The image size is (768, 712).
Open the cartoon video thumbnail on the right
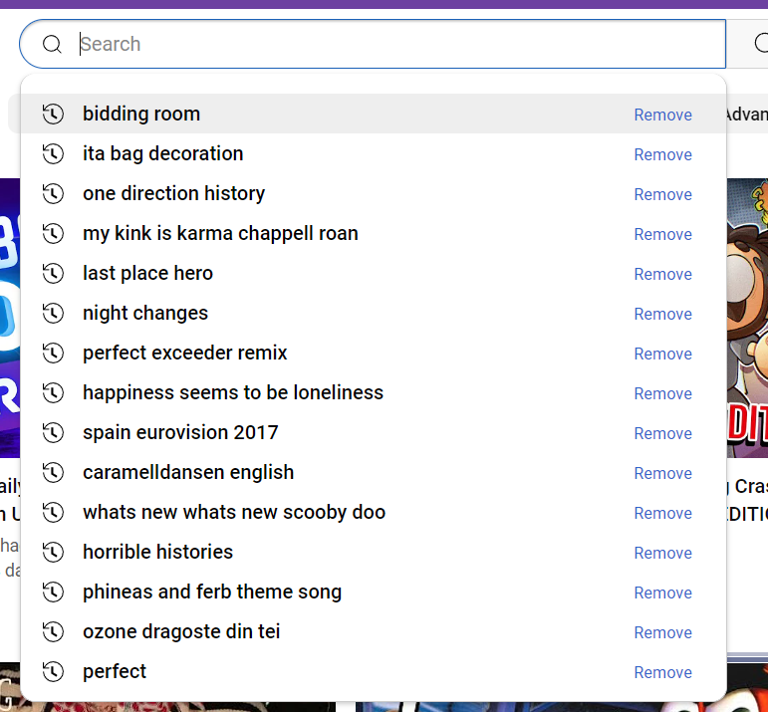[x=747, y=319]
